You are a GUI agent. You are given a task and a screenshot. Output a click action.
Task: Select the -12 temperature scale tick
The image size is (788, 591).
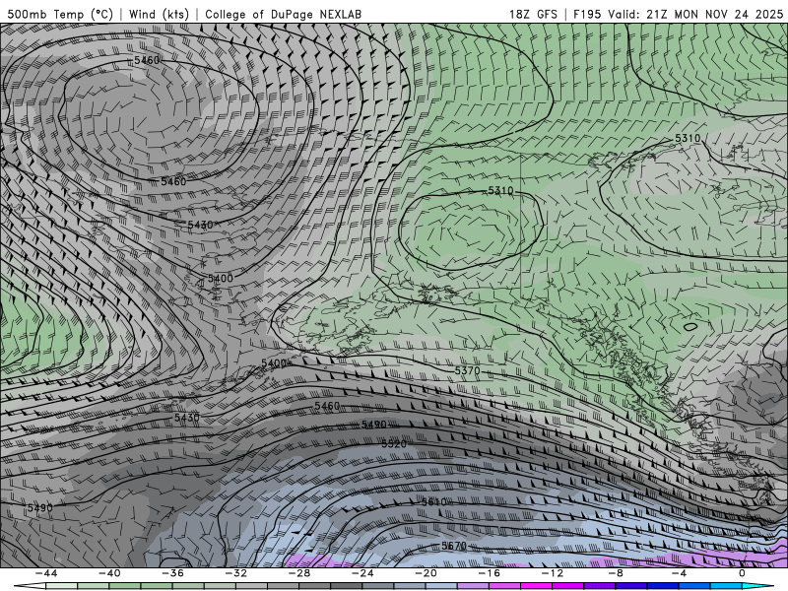(x=553, y=573)
